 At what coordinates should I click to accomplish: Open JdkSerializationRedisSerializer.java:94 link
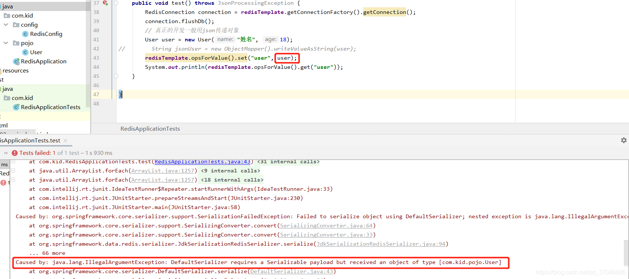381,244
